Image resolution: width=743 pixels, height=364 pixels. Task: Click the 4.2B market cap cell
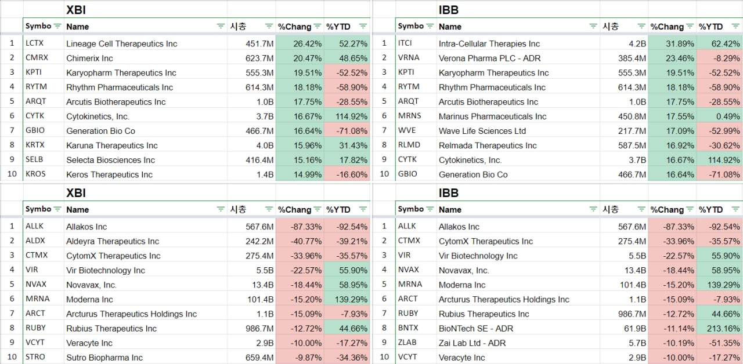coord(625,43)
